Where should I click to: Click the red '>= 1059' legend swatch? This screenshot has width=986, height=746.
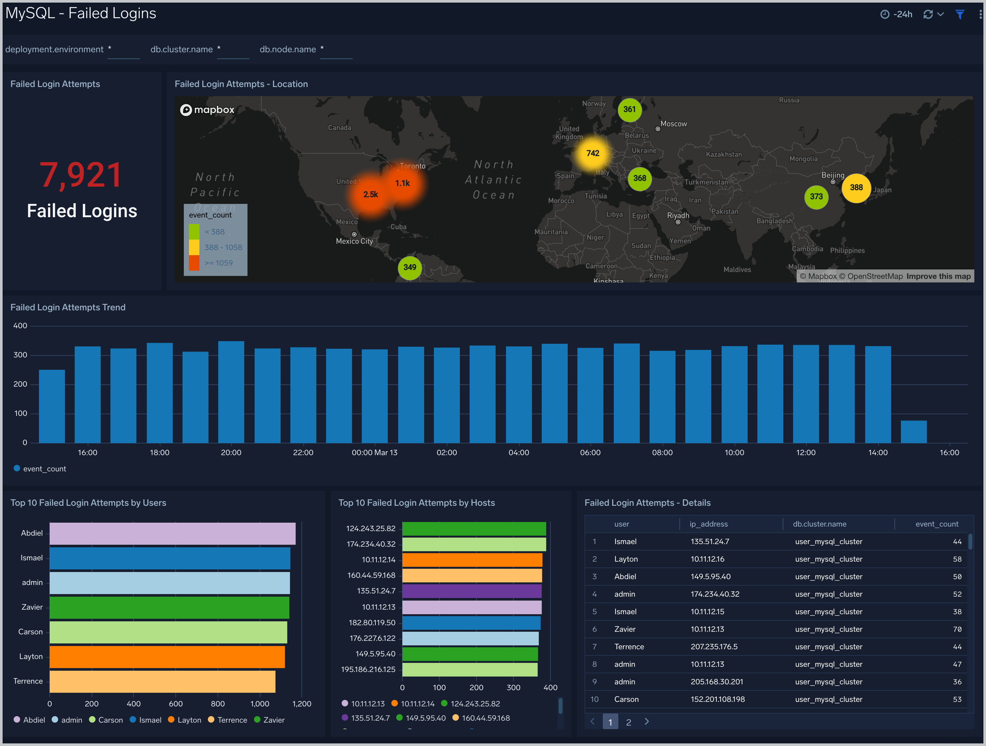(194, 263)
